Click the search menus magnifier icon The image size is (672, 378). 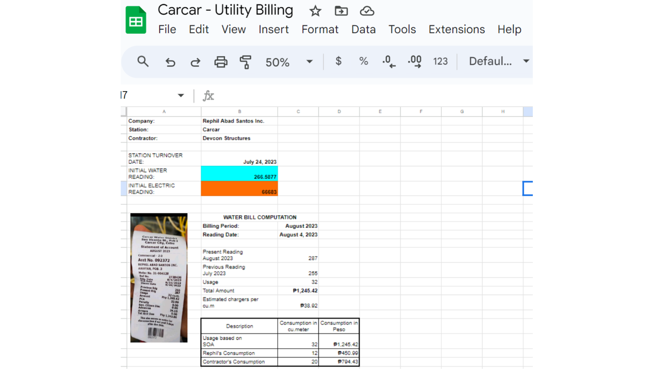[143, 61]
